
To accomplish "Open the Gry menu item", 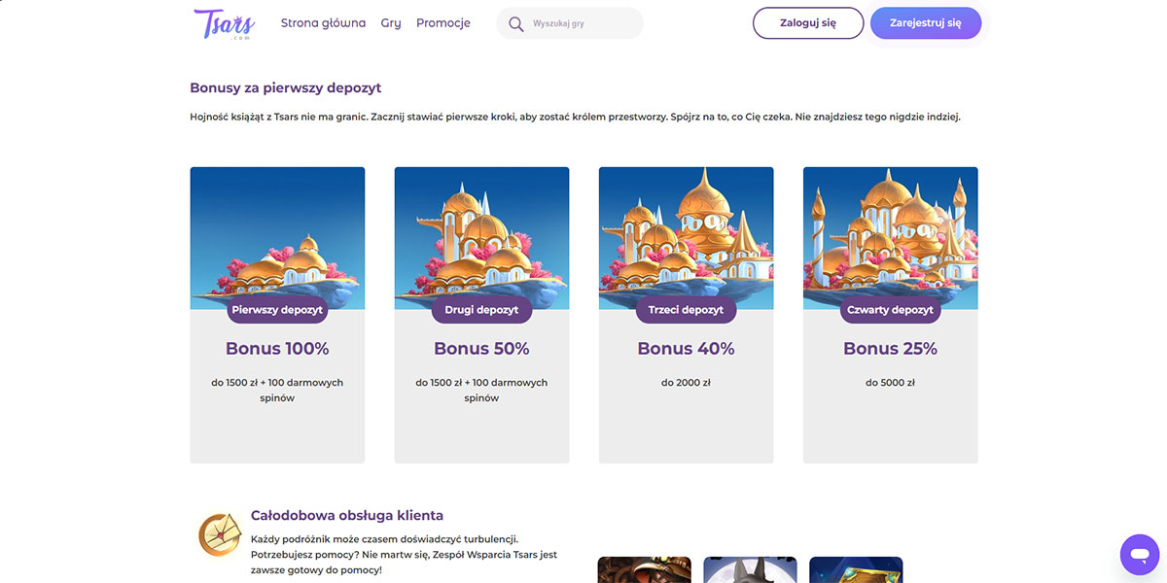I will tap(391, 23).
